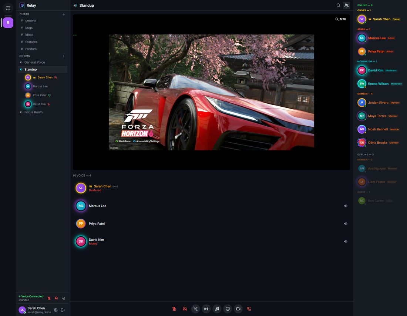Click the MTG zoom label on the stream
407x316 pixels.
point(341,19)
